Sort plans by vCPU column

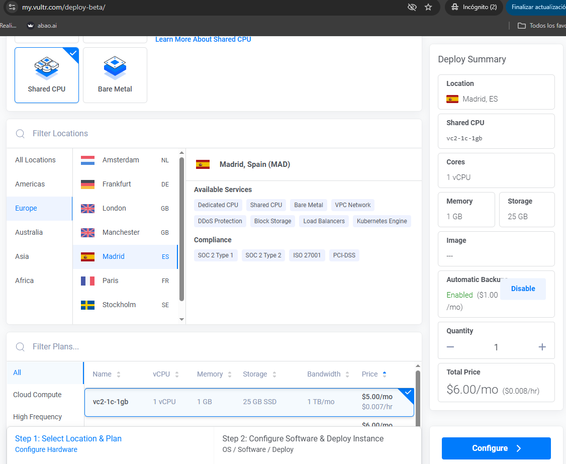coord(166,374)
